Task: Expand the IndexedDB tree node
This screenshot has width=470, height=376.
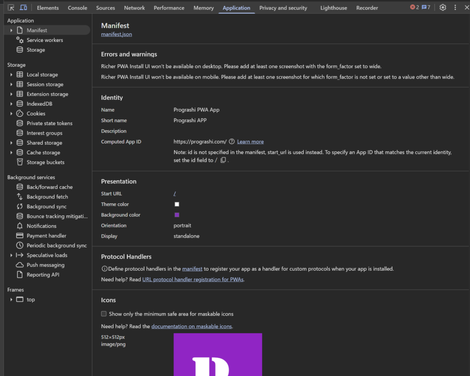Action: click(x=11, y=104)
